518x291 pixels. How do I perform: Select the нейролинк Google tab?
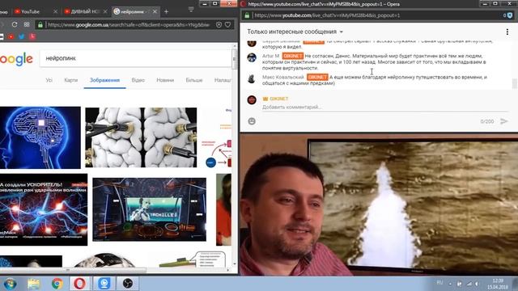coord(135,11)
